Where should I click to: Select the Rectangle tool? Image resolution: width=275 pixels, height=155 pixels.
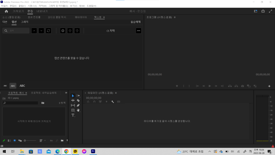click(73, 110)
